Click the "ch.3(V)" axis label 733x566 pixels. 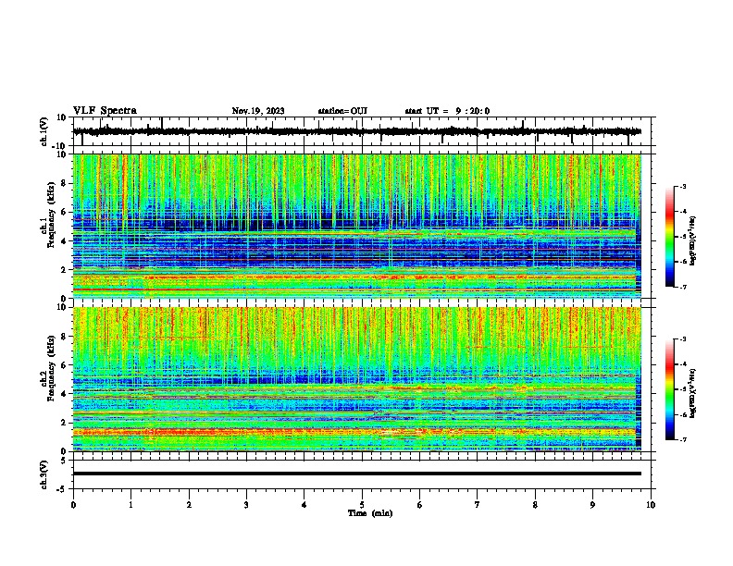(x=44, y=474)
